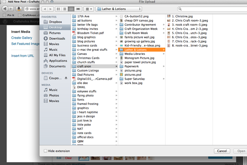247x165 pixels.
Task: Switch to list view
Action: pos(65,9)
